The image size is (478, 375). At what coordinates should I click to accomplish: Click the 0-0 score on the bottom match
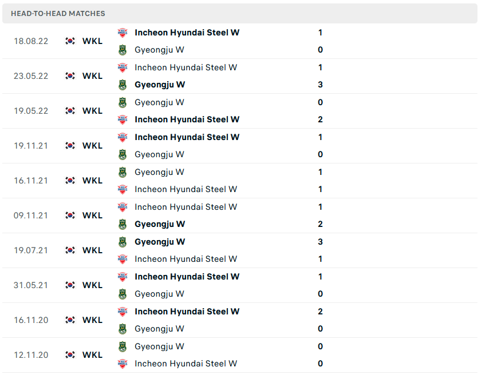(320, 354)
